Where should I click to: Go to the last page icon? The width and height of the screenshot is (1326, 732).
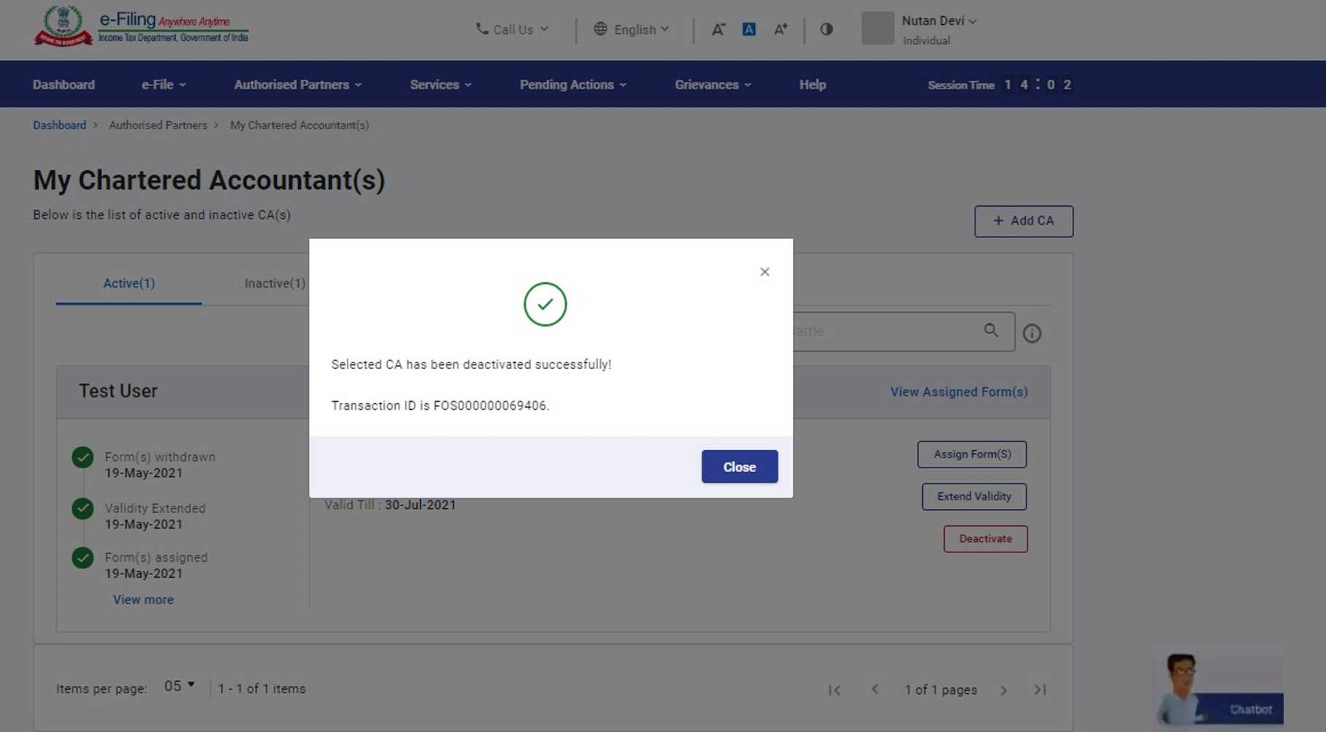click(1040, 690)
